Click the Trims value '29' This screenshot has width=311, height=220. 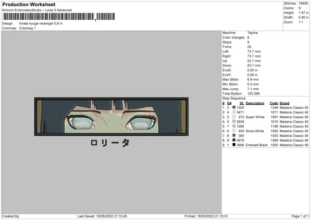click(x=249, y=47)
